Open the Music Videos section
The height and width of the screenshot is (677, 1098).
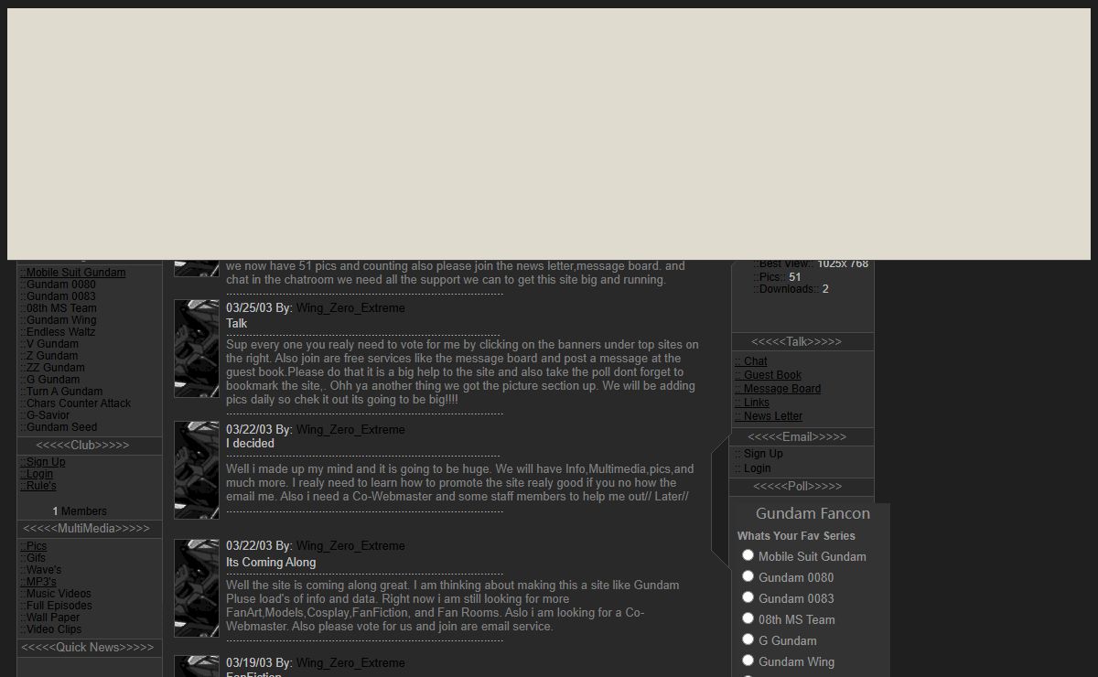(x=56, y=594)
